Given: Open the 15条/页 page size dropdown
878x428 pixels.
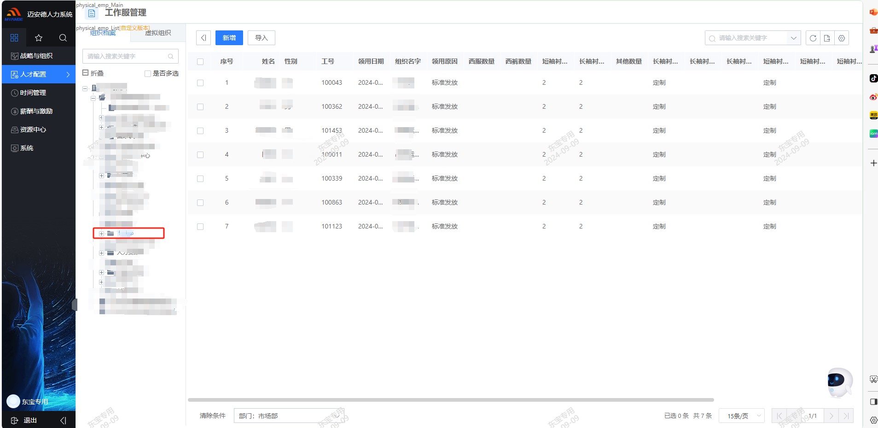Looking at the screenshot, I should point(741,416).
